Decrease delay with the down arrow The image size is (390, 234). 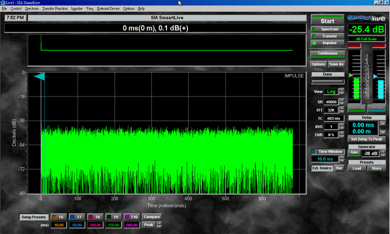click(x=382, y=132)
